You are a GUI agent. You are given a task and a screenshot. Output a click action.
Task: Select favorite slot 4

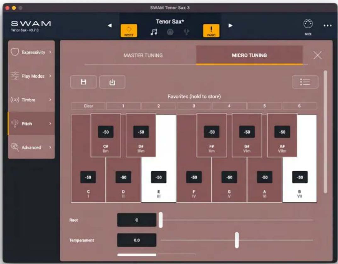tap(229, 106)
